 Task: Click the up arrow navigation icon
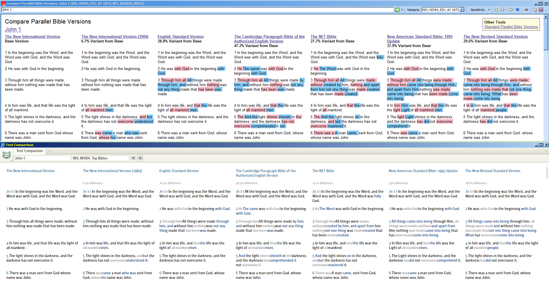click(496, 10)
